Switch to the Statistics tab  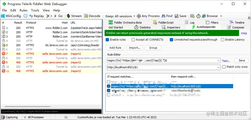pyautogui.click(x=143, y=27)
